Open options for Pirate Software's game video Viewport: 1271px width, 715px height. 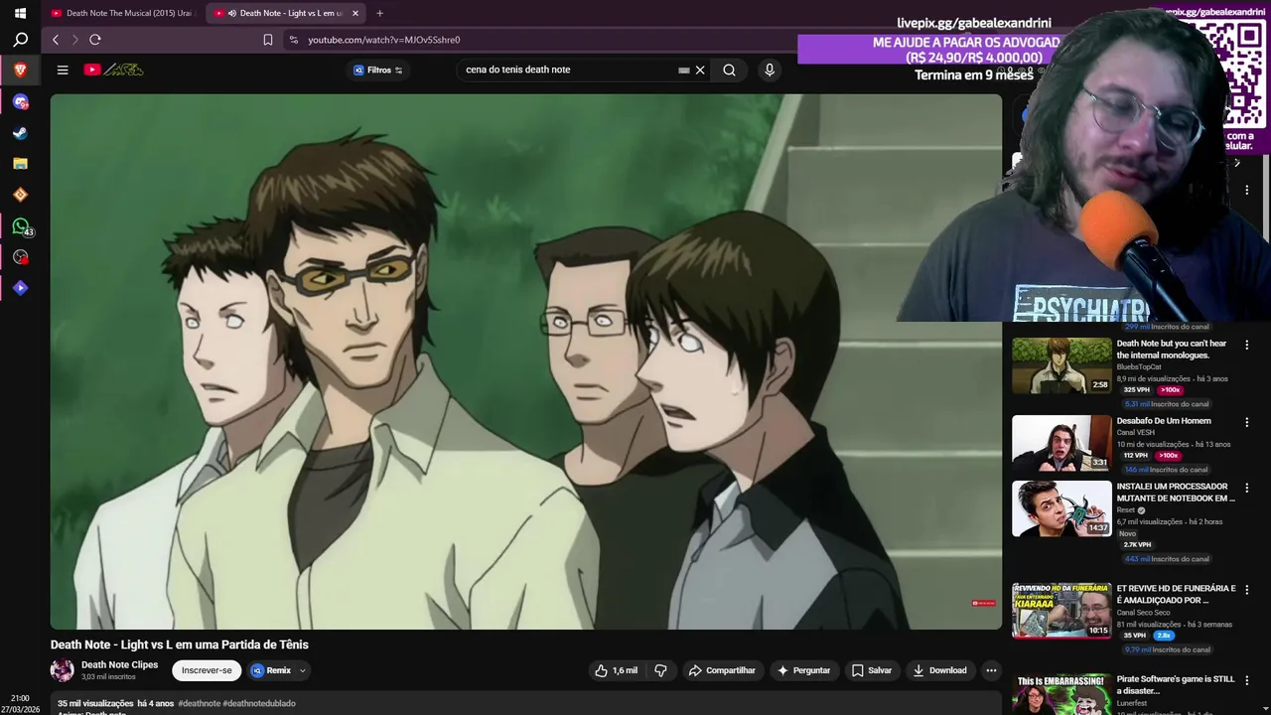coord(1247,681)
